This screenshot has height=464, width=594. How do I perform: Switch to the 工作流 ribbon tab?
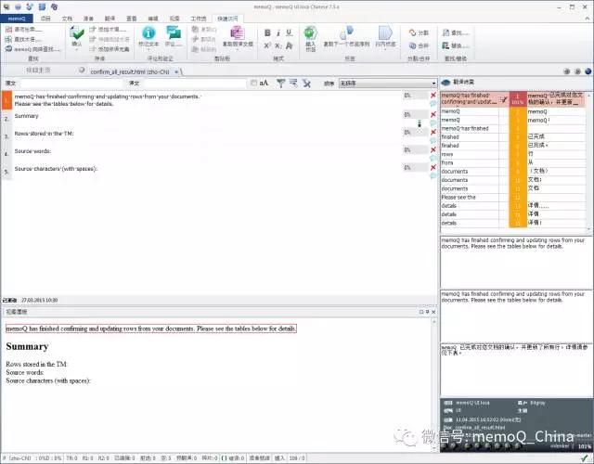[198, 19]
